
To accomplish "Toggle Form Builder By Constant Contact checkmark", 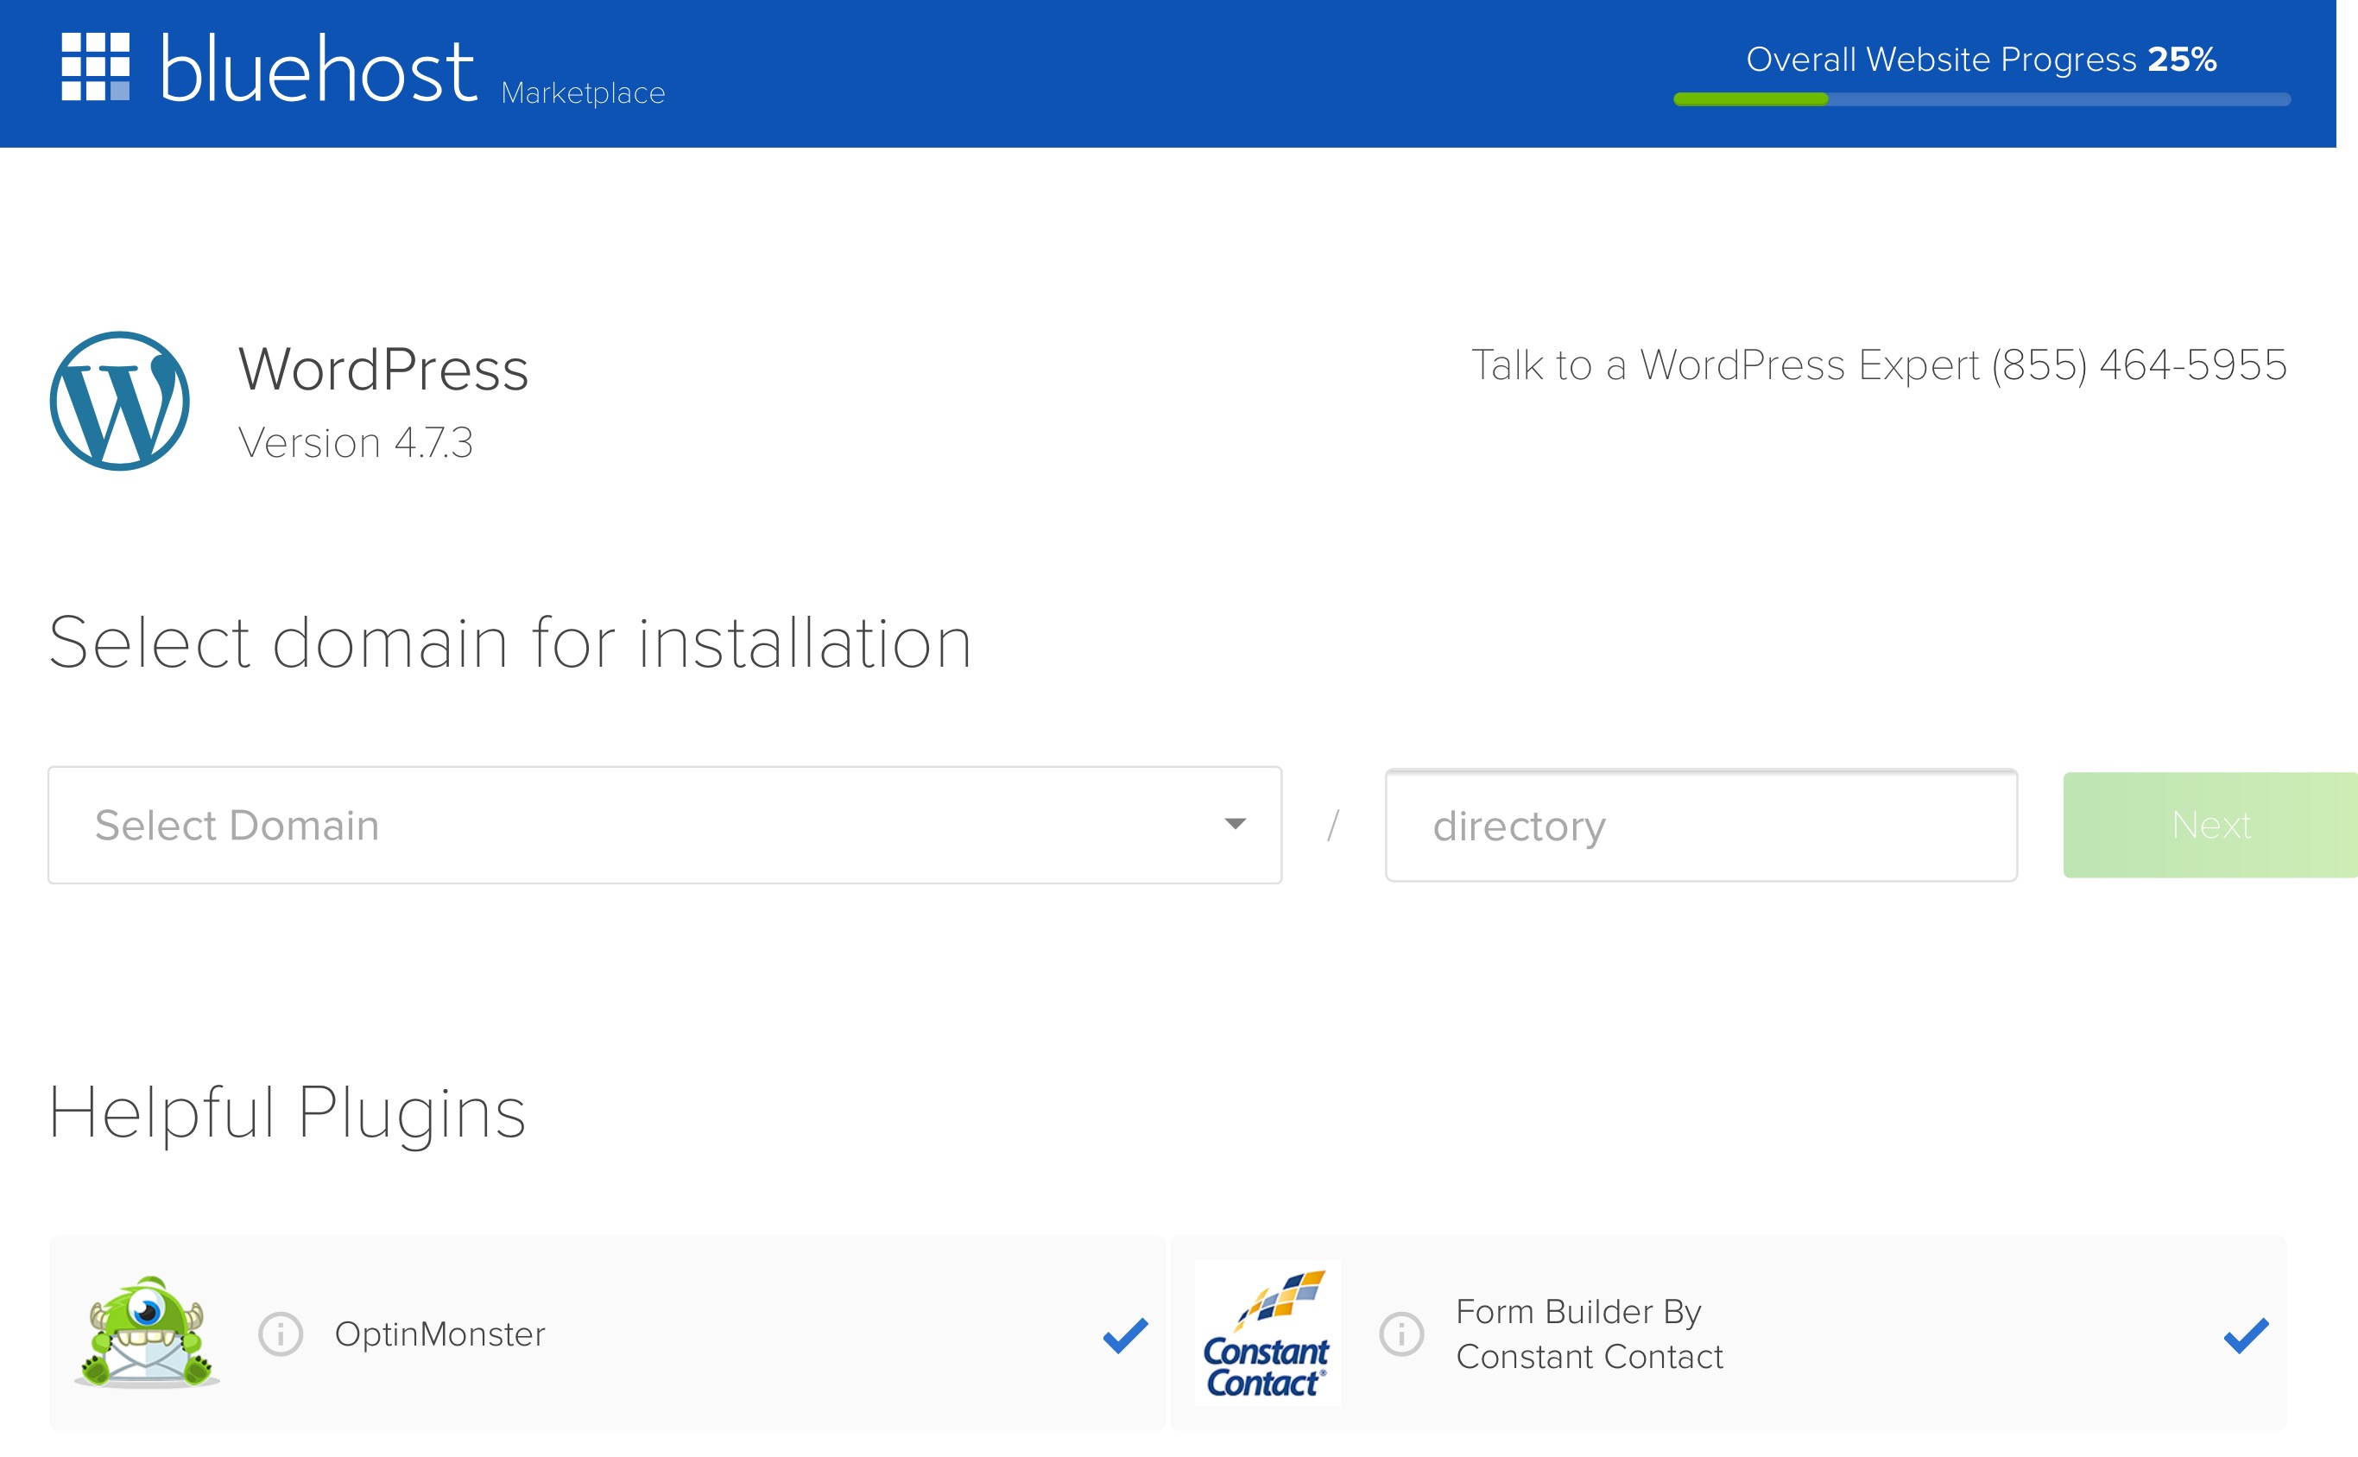I will 2247,1334.
